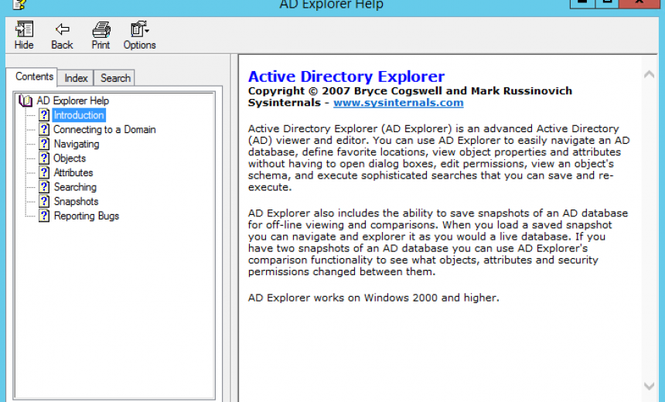Screen dimensions: 665x402
Task: Click the Objects topic question icon
Action: coord(44,158)
